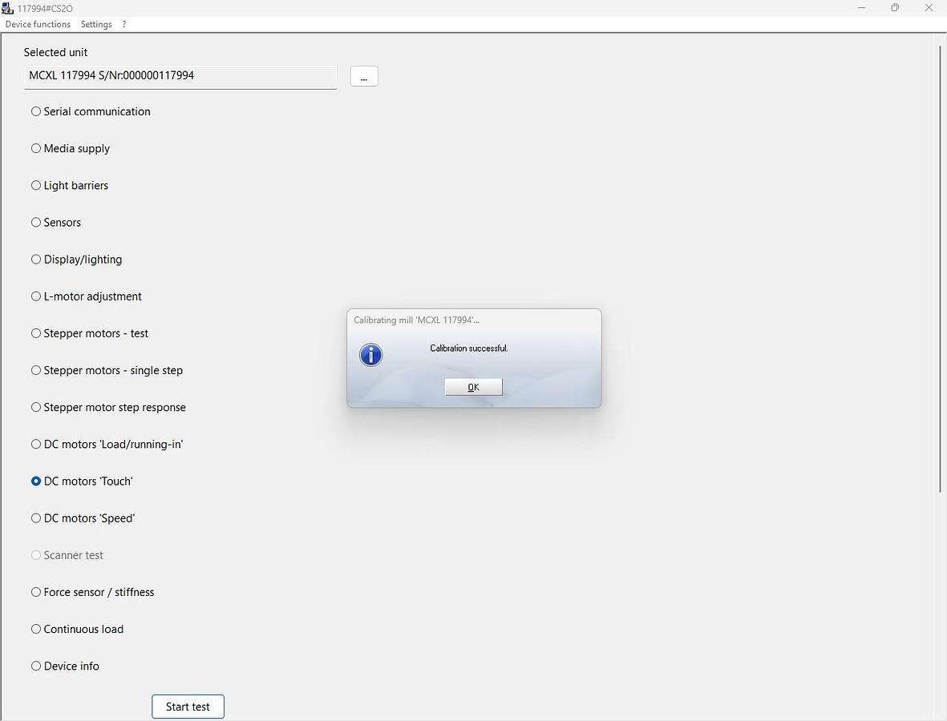The height and width of the screenshot is (721, 947).
Task: Open the Device functions menu
Action: click(38, 24)
